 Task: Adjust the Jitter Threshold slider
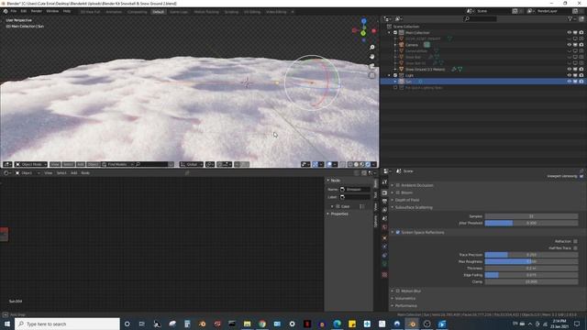click(531, 223)
